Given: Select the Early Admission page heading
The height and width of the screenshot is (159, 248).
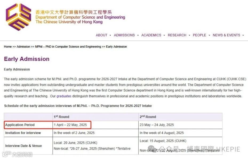Looking at the screenshot, I should pos(27,59).
